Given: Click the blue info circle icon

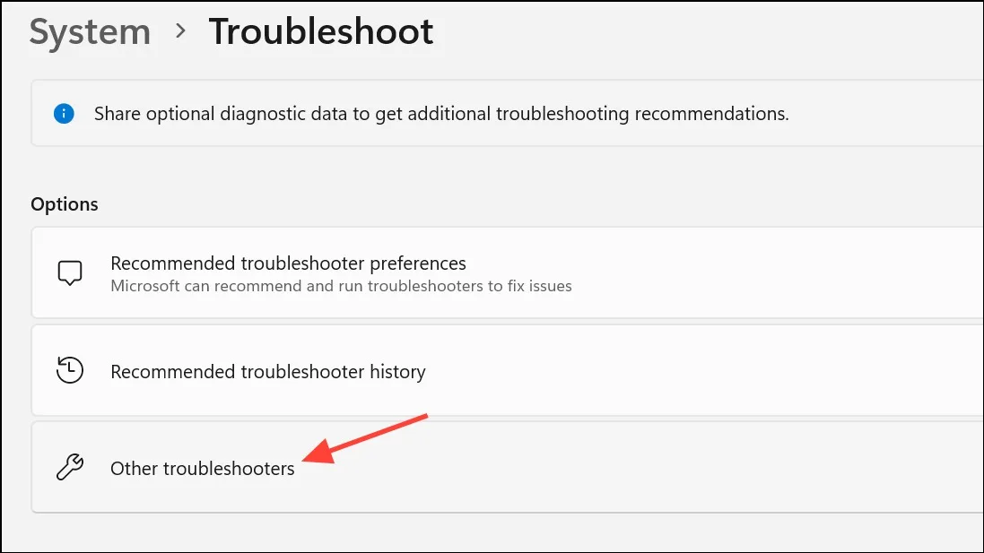Looking at the screenshot, I should (x=64, y=114).
